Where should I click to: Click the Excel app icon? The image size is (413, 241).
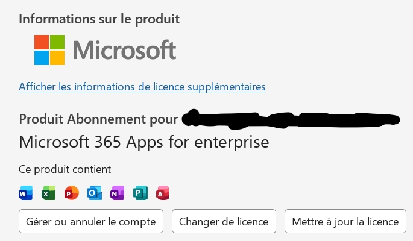click(x=49, y=193)
